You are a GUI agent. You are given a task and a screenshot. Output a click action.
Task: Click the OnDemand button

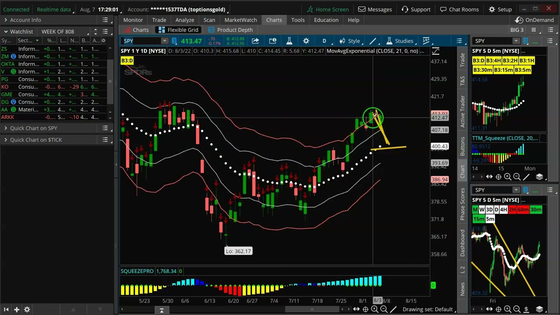(x=535, y=20)
